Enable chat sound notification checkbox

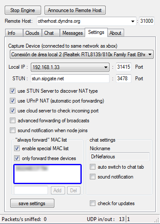coord(92,177)
